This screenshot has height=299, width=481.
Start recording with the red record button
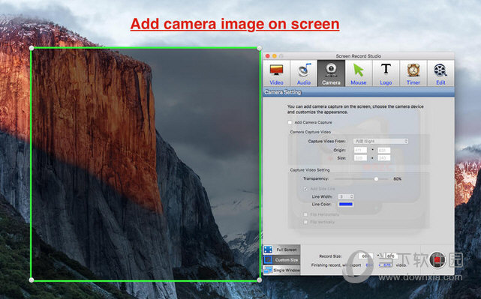[x=437, y=260]
